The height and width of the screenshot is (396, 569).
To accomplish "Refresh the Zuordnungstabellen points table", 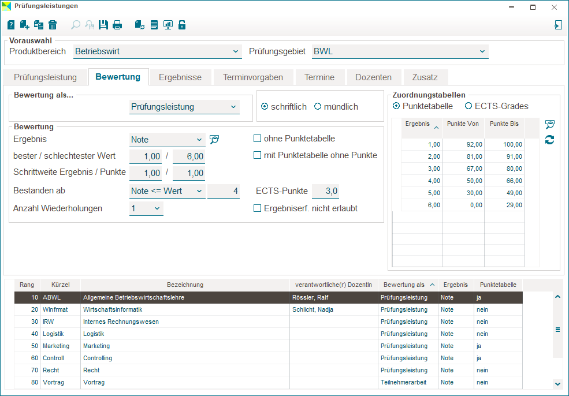I will click(549, 140).
